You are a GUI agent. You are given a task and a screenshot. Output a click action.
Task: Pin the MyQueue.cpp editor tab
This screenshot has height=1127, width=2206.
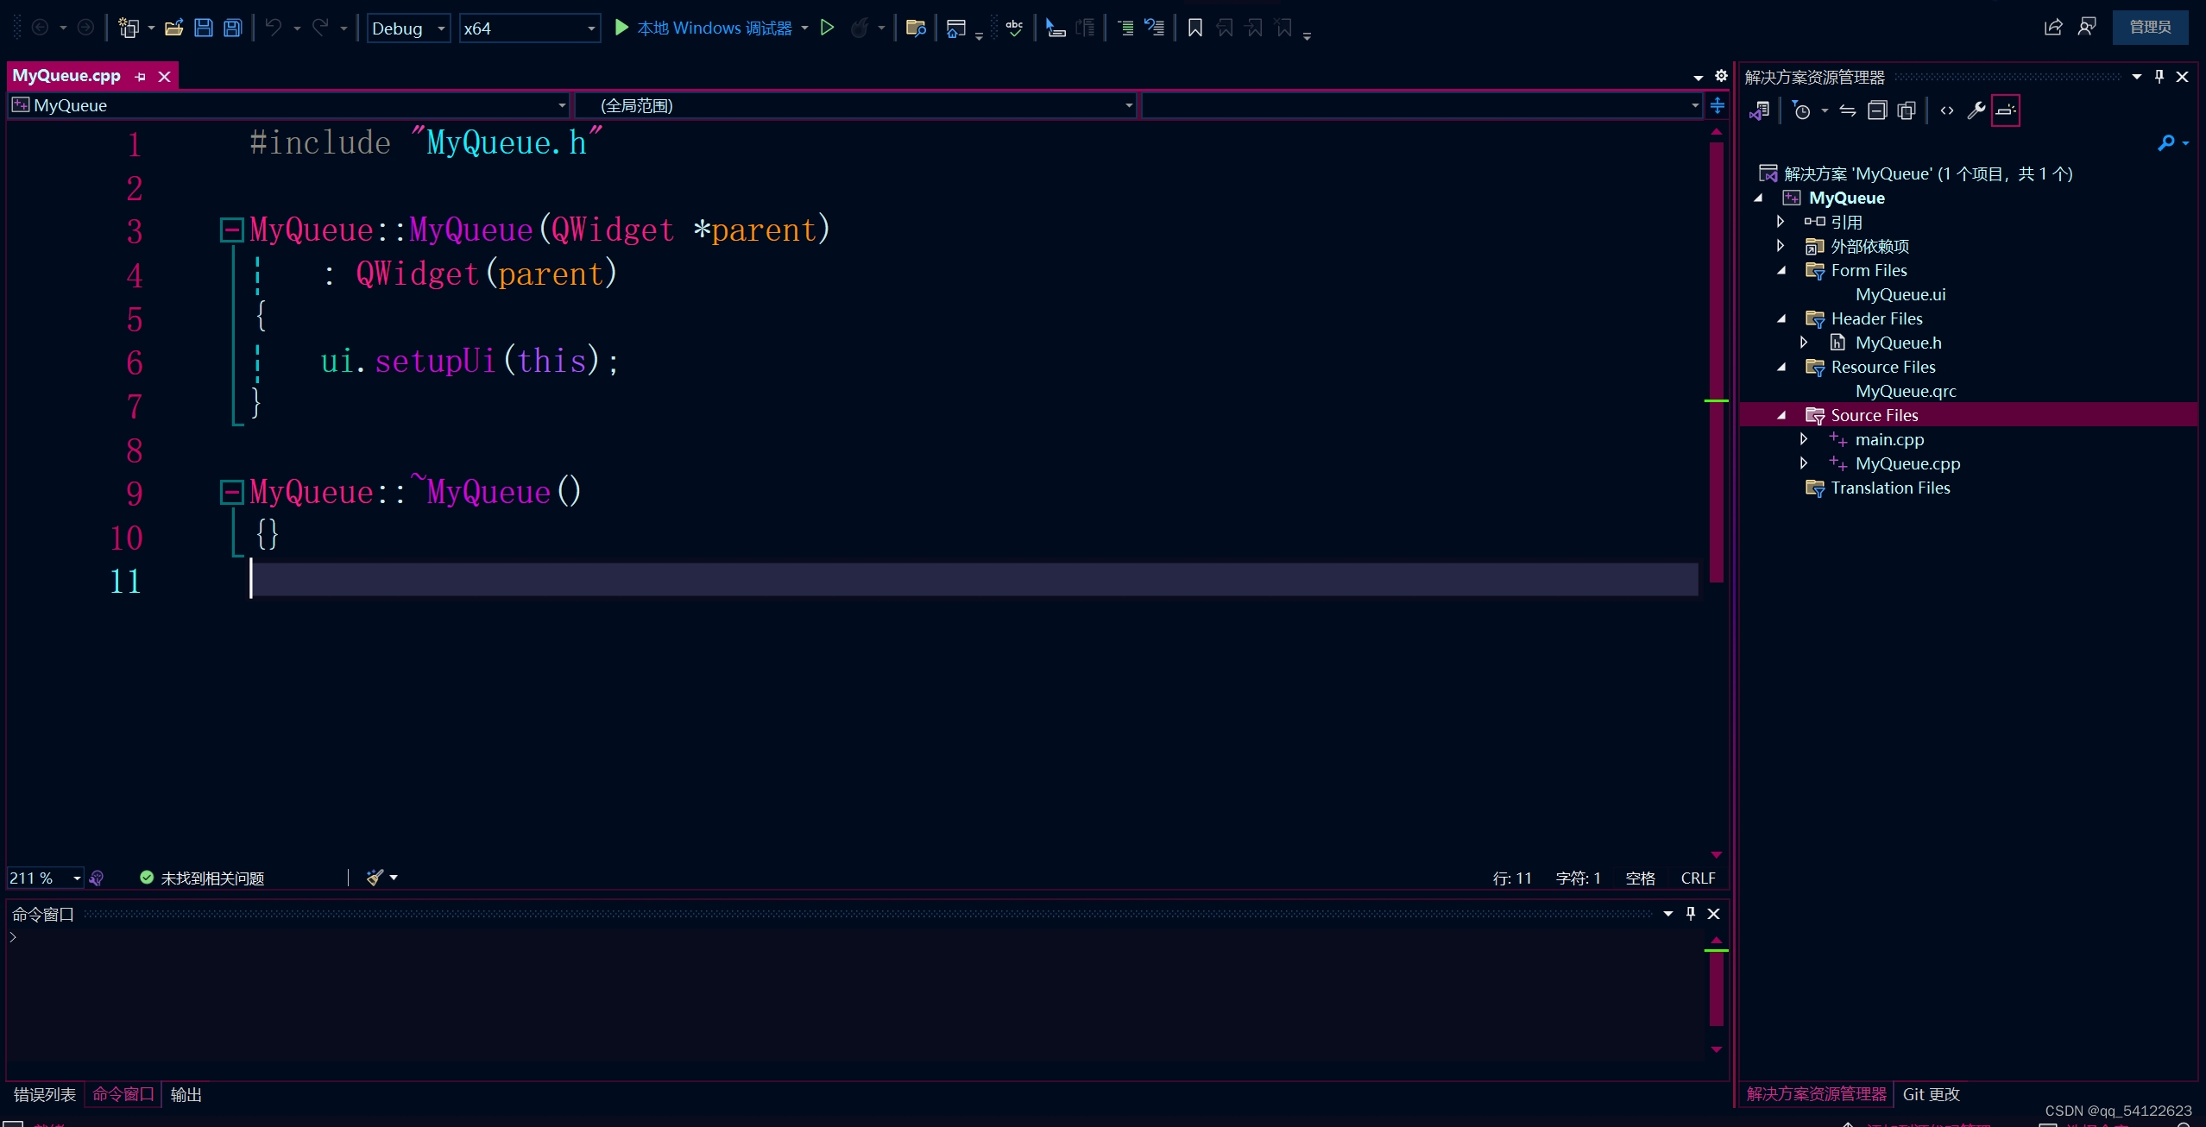[139, 76]
